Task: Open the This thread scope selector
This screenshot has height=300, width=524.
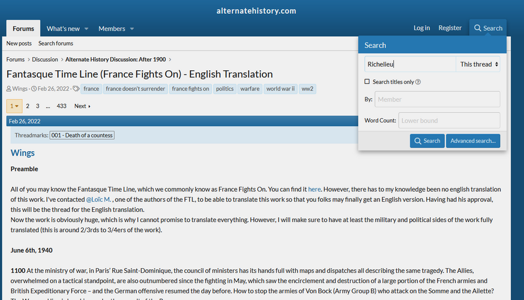Action: click(x=478, y=64)
